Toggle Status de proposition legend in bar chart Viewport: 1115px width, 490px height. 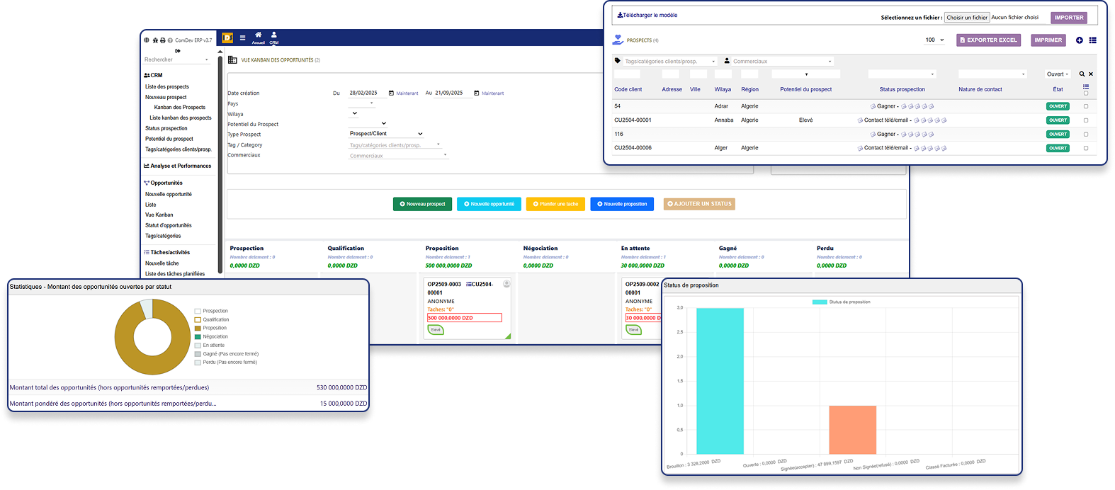[842, 302]
